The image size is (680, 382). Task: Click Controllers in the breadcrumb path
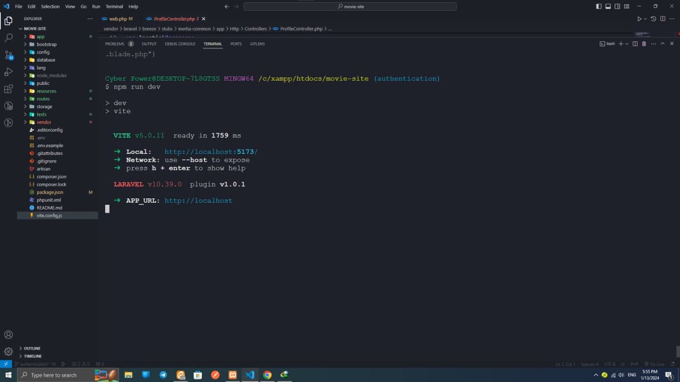coord(256,29)
